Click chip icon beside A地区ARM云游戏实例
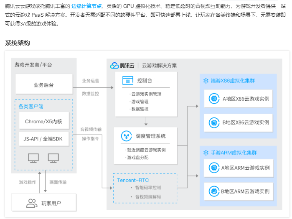 (214, 168)
